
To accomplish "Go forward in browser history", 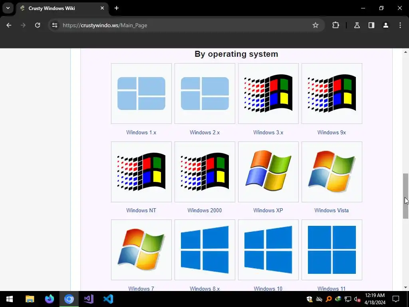I will click(23, 25).
